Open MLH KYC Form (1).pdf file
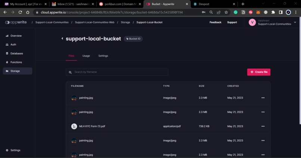 point(92,126)
